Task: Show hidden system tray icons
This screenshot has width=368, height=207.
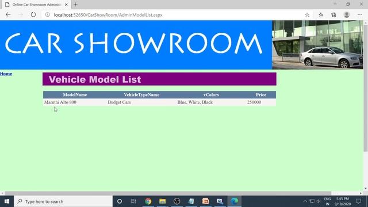Action: pos(305,201)
